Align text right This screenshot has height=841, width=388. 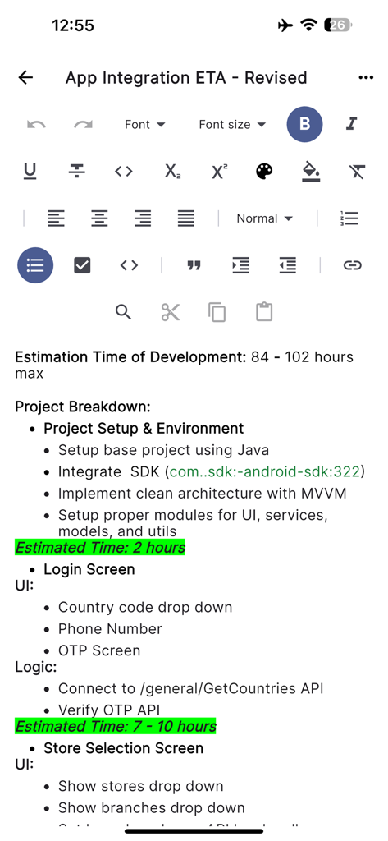click(x=142, y=218)
